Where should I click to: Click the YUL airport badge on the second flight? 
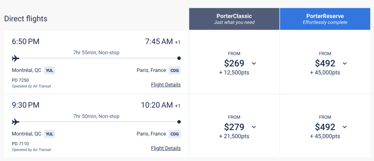tap(49, 134)
